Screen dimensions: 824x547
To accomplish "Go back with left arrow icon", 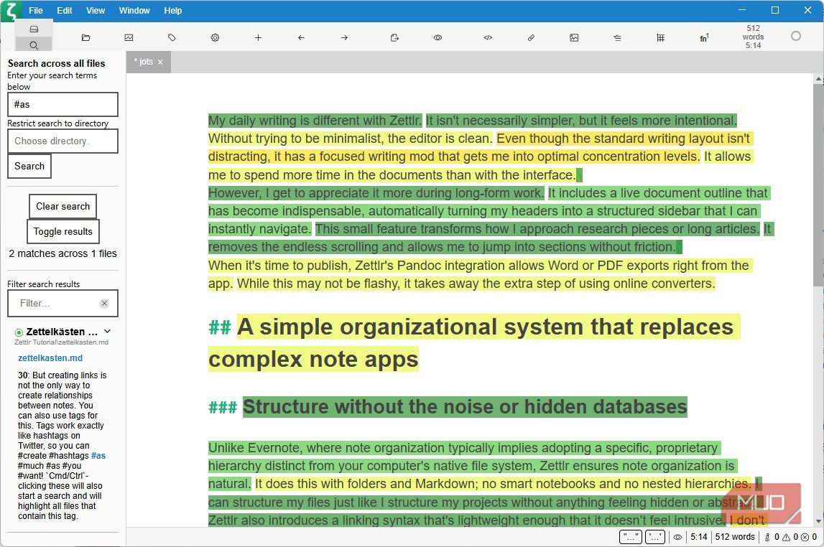I will tap(301, 37).
